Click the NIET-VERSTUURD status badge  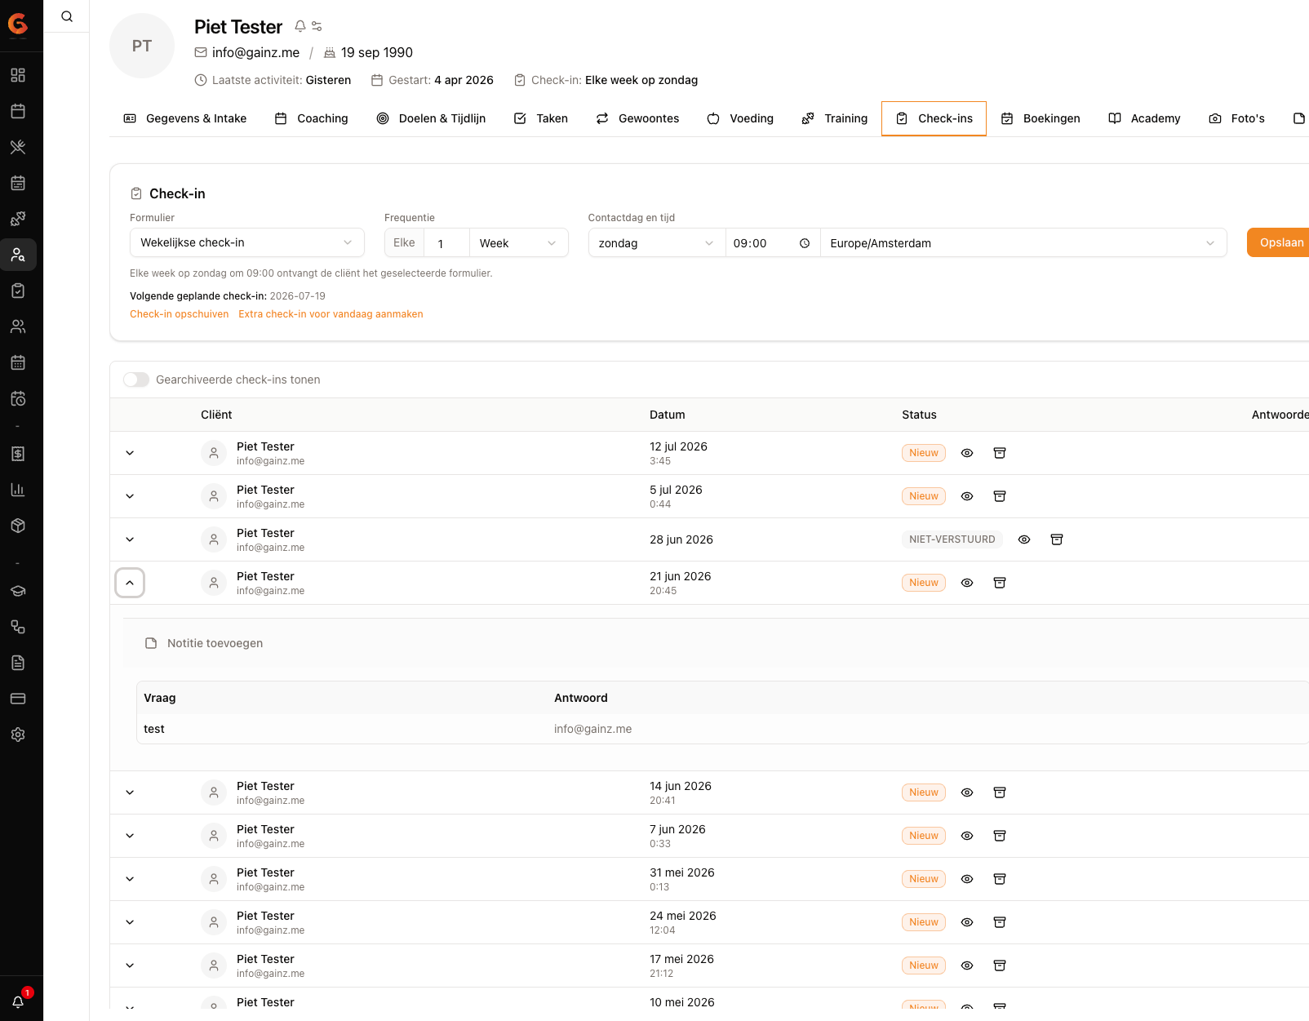coord(952,539)
